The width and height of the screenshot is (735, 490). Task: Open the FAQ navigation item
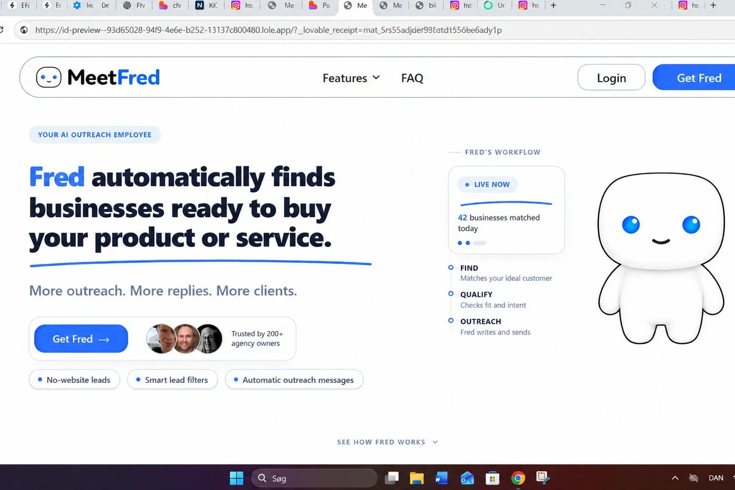412,78
